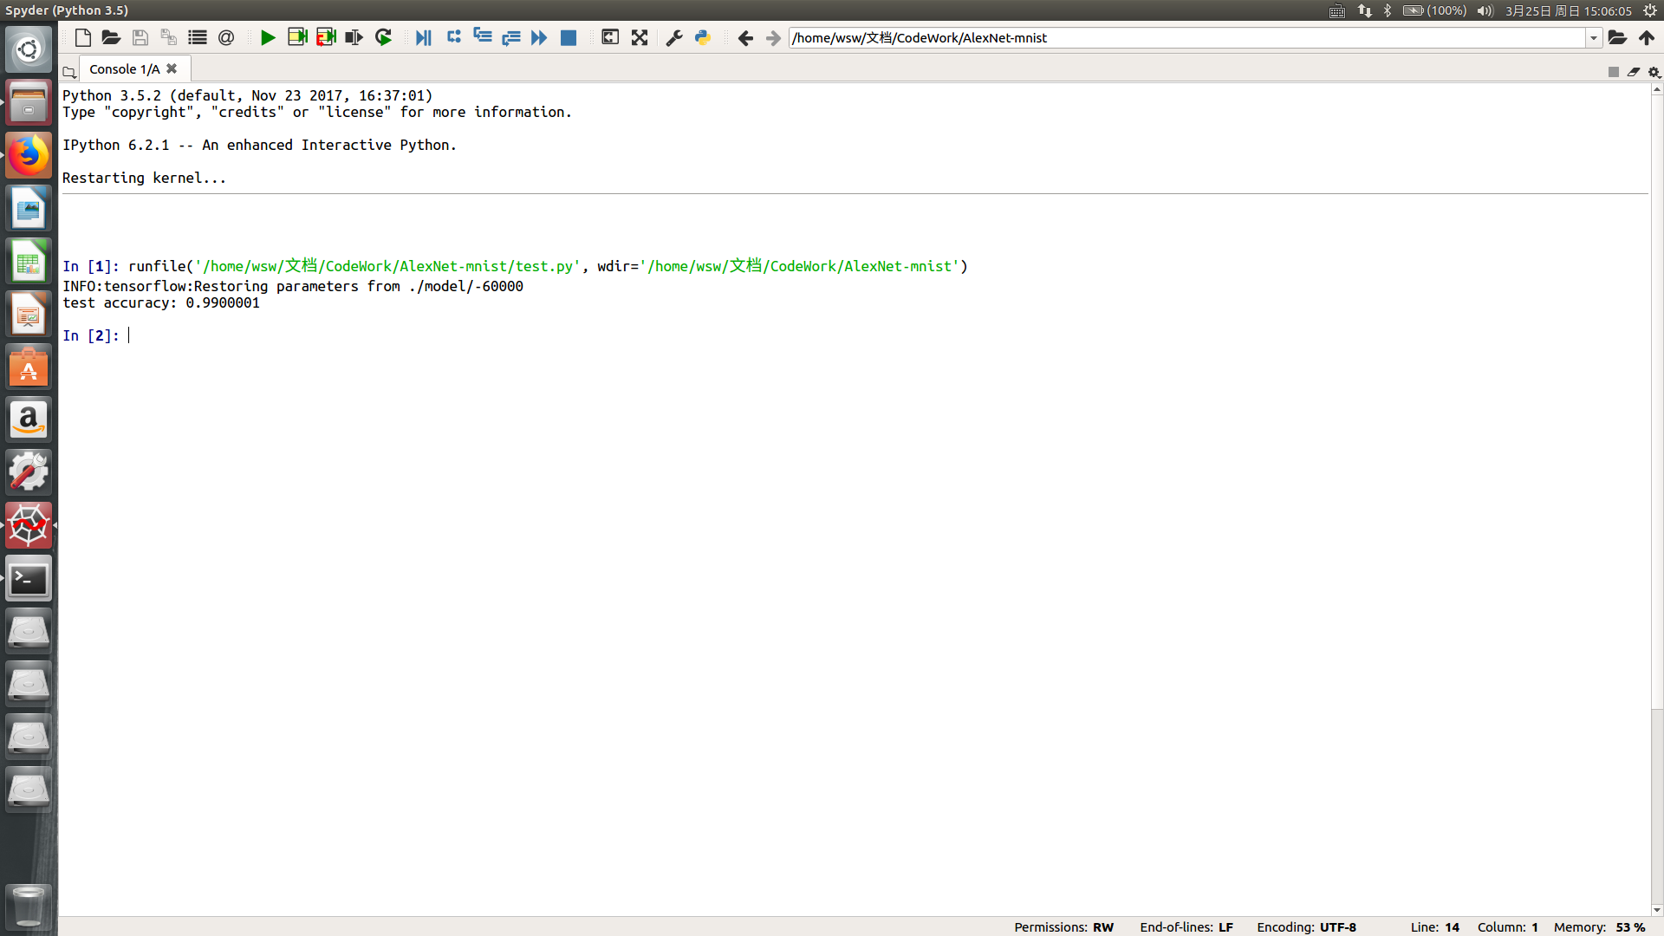Expand the working directory path dropdown

point(1593,38)
